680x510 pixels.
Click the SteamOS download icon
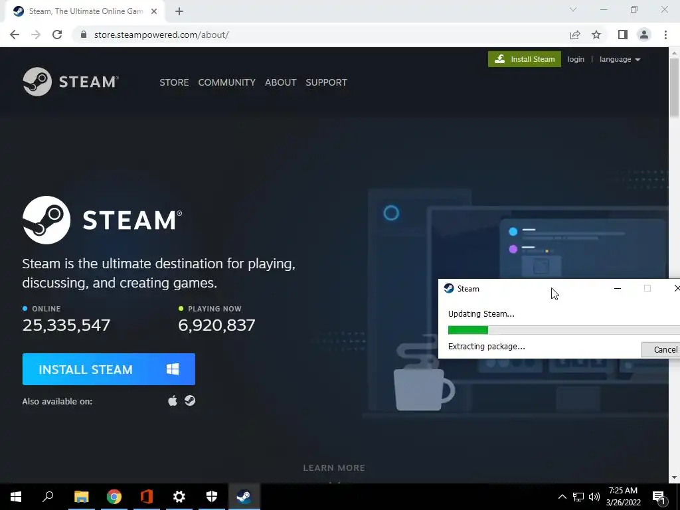click(x=190, y=400)
